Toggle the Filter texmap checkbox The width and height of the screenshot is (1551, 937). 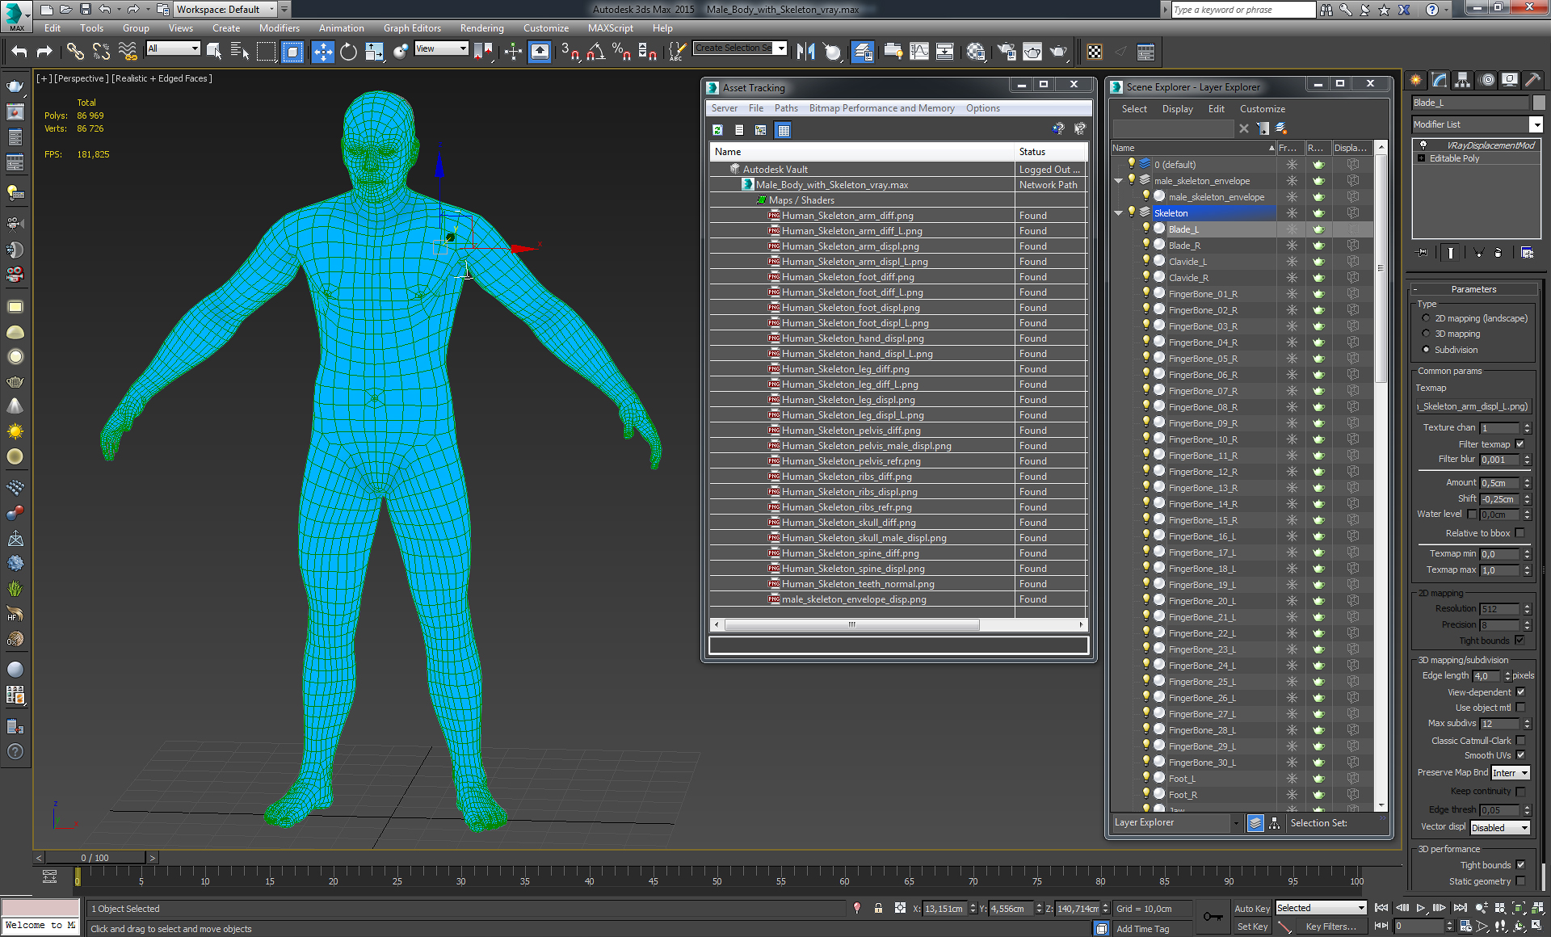point(1520,444)
